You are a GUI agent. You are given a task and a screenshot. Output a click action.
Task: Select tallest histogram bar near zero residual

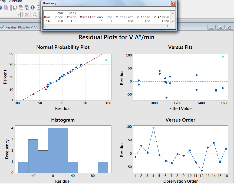tap(53, 150)
